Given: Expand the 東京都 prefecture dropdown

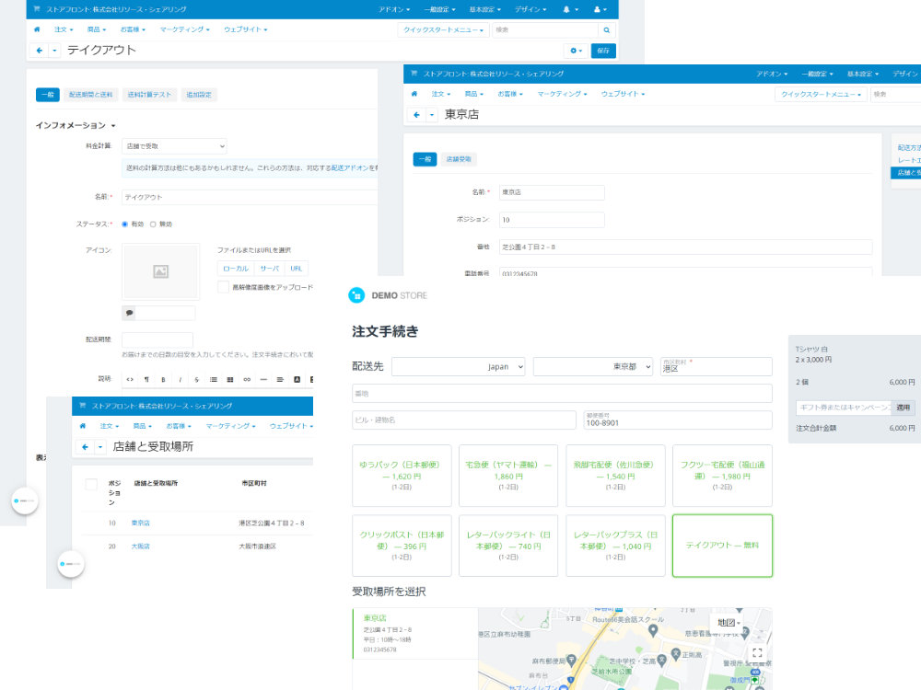Looking at the screenshot, I should point(593,367).
